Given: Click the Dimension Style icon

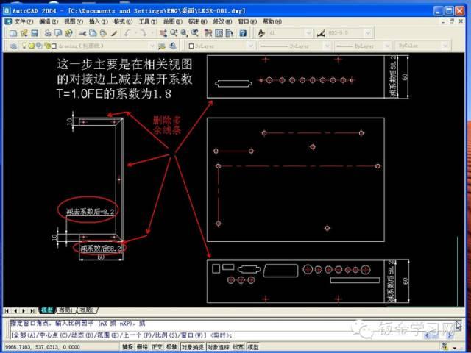Looking at the screenshot, I should point(321,33).
